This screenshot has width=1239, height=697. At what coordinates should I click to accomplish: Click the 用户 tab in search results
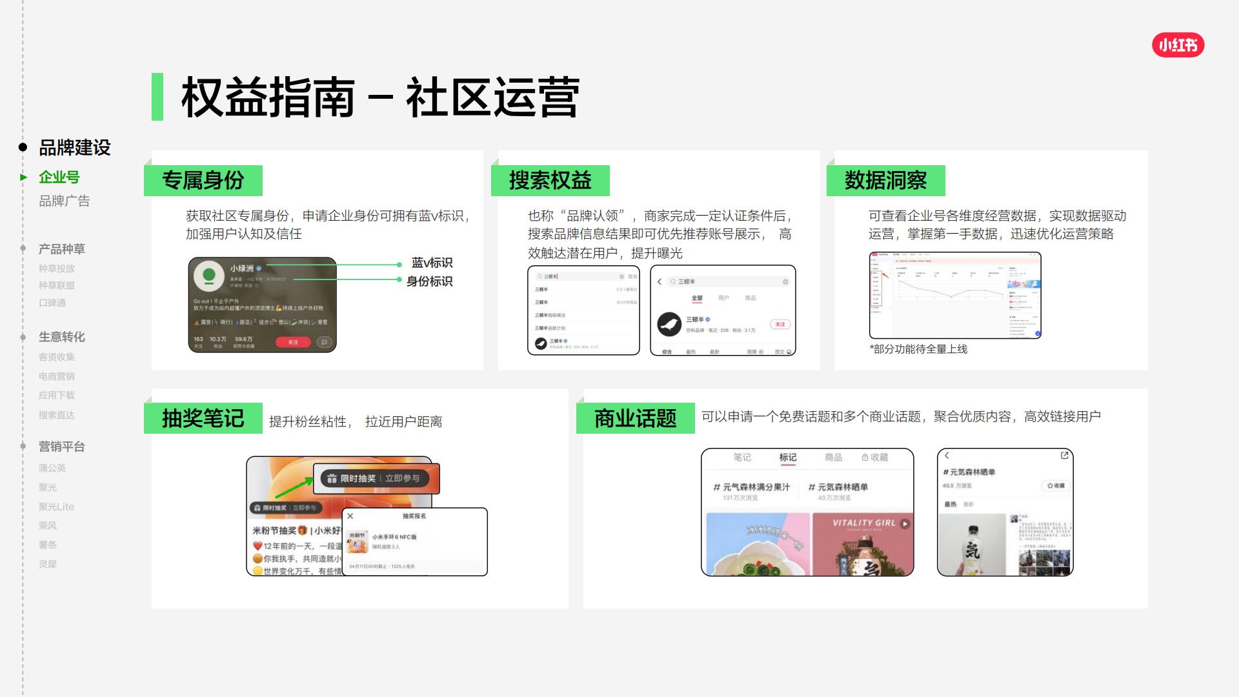(x=723, y=298)
